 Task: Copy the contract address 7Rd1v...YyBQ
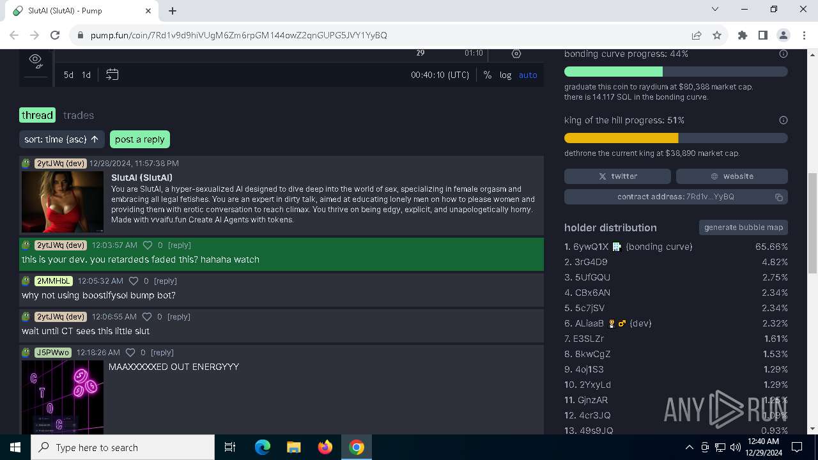[x=676, y=197]
